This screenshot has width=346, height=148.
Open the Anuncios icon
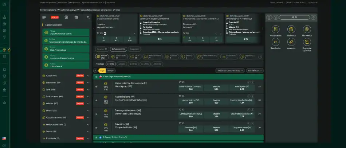click(x=291, y=42)
